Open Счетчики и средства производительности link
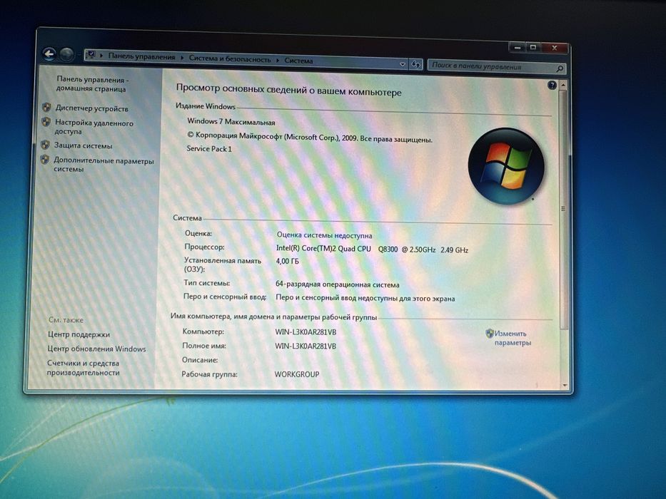666x499 pixels. tap(84, 368)
